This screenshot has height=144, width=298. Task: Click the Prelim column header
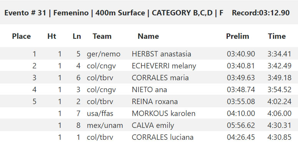point(238,36)
